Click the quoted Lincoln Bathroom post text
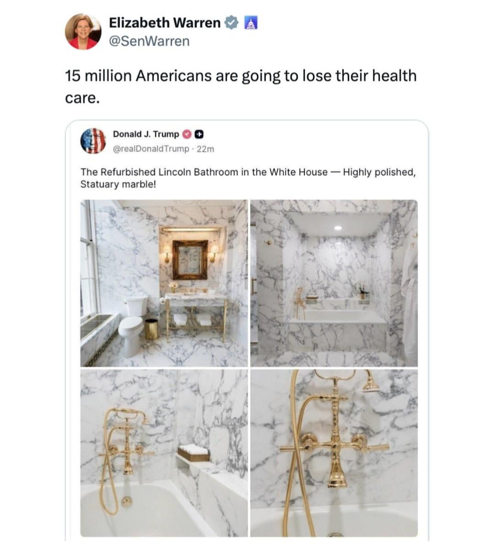 248,178
